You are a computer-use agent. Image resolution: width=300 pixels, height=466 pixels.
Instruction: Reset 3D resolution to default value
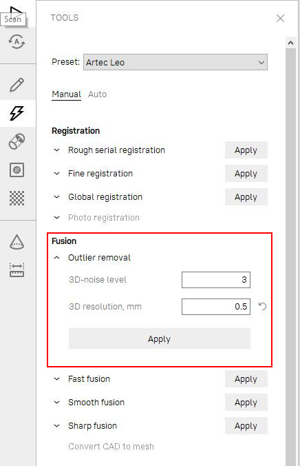(262, 306)
